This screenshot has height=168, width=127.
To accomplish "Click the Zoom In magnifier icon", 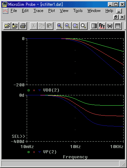I will tap(60, 26).
